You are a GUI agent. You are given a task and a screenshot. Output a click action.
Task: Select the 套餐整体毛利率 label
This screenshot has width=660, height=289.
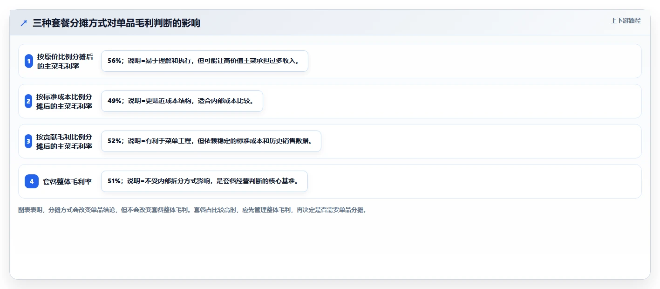pos(68,181)
